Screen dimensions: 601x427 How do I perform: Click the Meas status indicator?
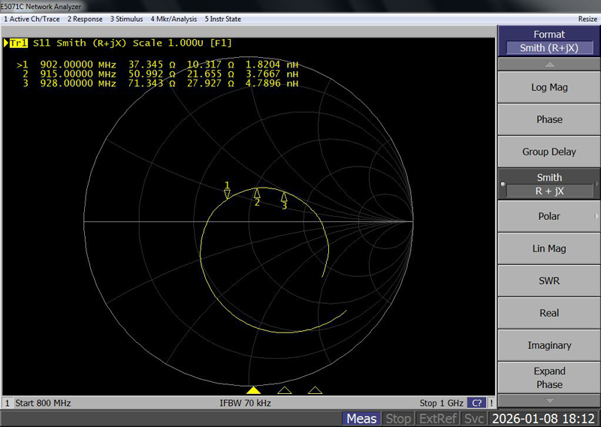361,419
